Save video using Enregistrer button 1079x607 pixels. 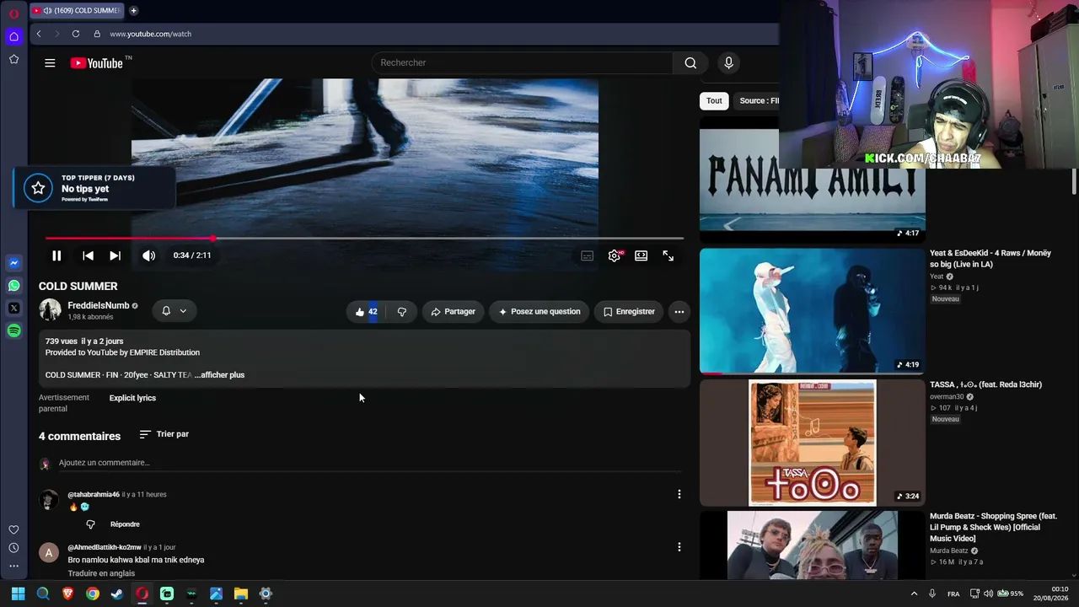[629, 312]
